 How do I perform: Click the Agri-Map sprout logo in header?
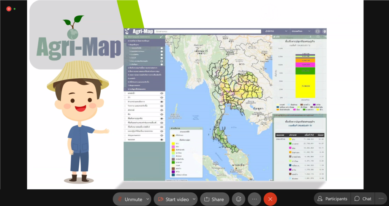127,31
